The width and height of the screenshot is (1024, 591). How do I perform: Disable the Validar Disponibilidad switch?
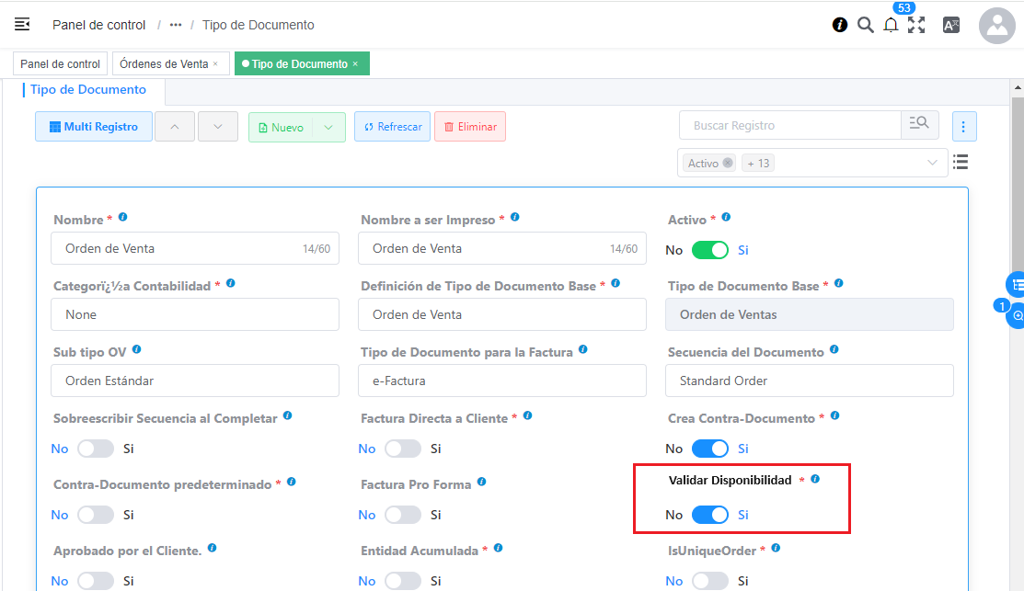[709, 515]
